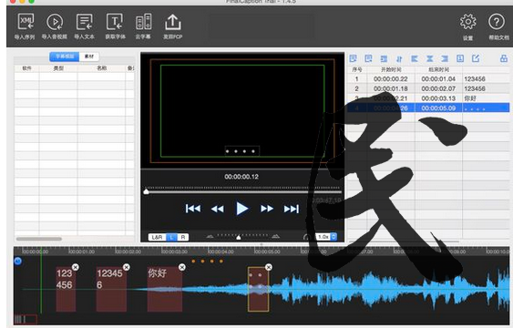Click the clock-box icon in subtitle toolbar
Viewport: 513px width, 328px height.
click(x=460, y=58)
